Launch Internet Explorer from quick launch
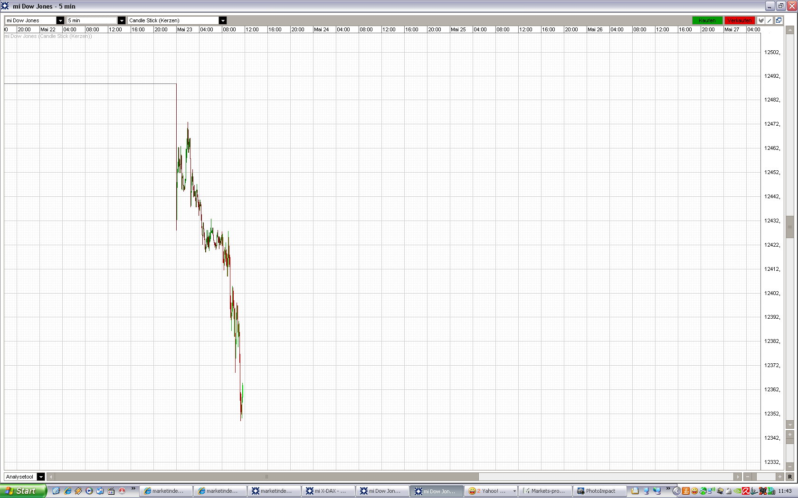Screen dimensions: 798x498 [67, 491]
